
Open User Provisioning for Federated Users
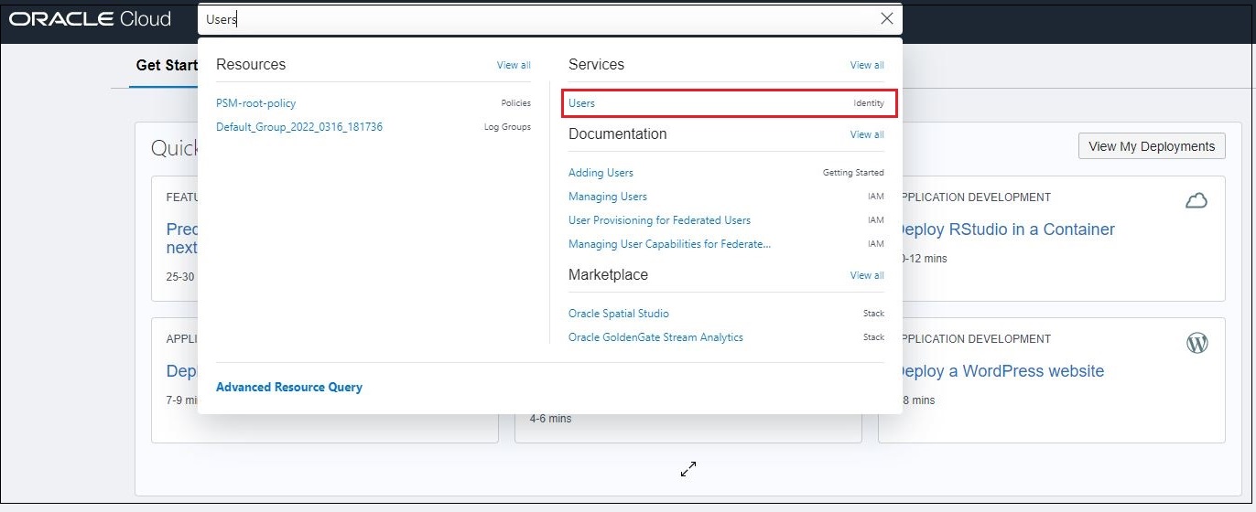tap(659, 220)
